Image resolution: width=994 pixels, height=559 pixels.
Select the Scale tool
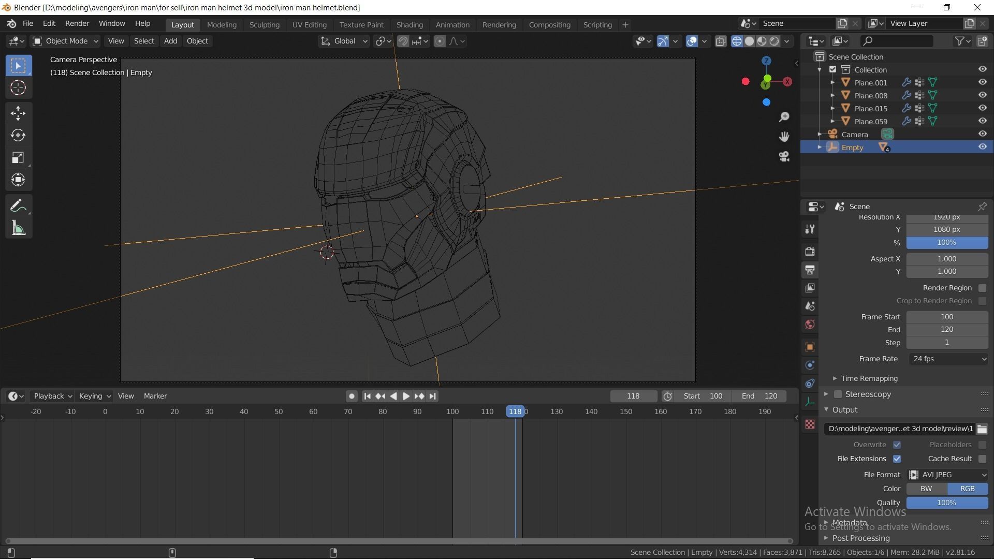coord(18,158)
